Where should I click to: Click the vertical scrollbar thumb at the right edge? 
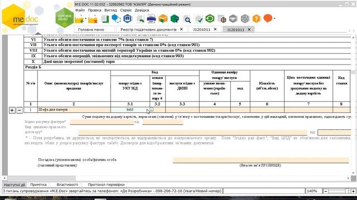tap(353, 72)
